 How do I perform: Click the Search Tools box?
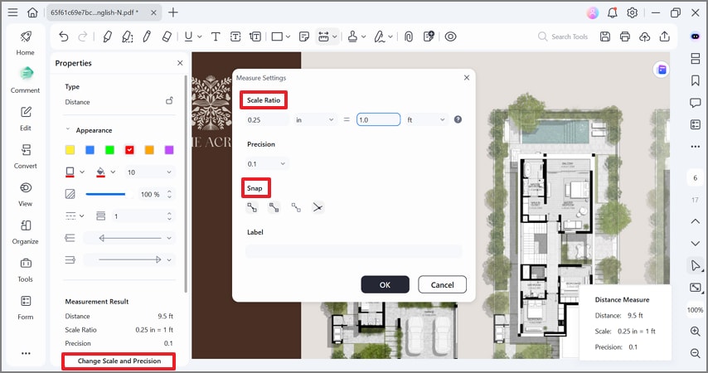pyautogui.click(x=564, y=36)
